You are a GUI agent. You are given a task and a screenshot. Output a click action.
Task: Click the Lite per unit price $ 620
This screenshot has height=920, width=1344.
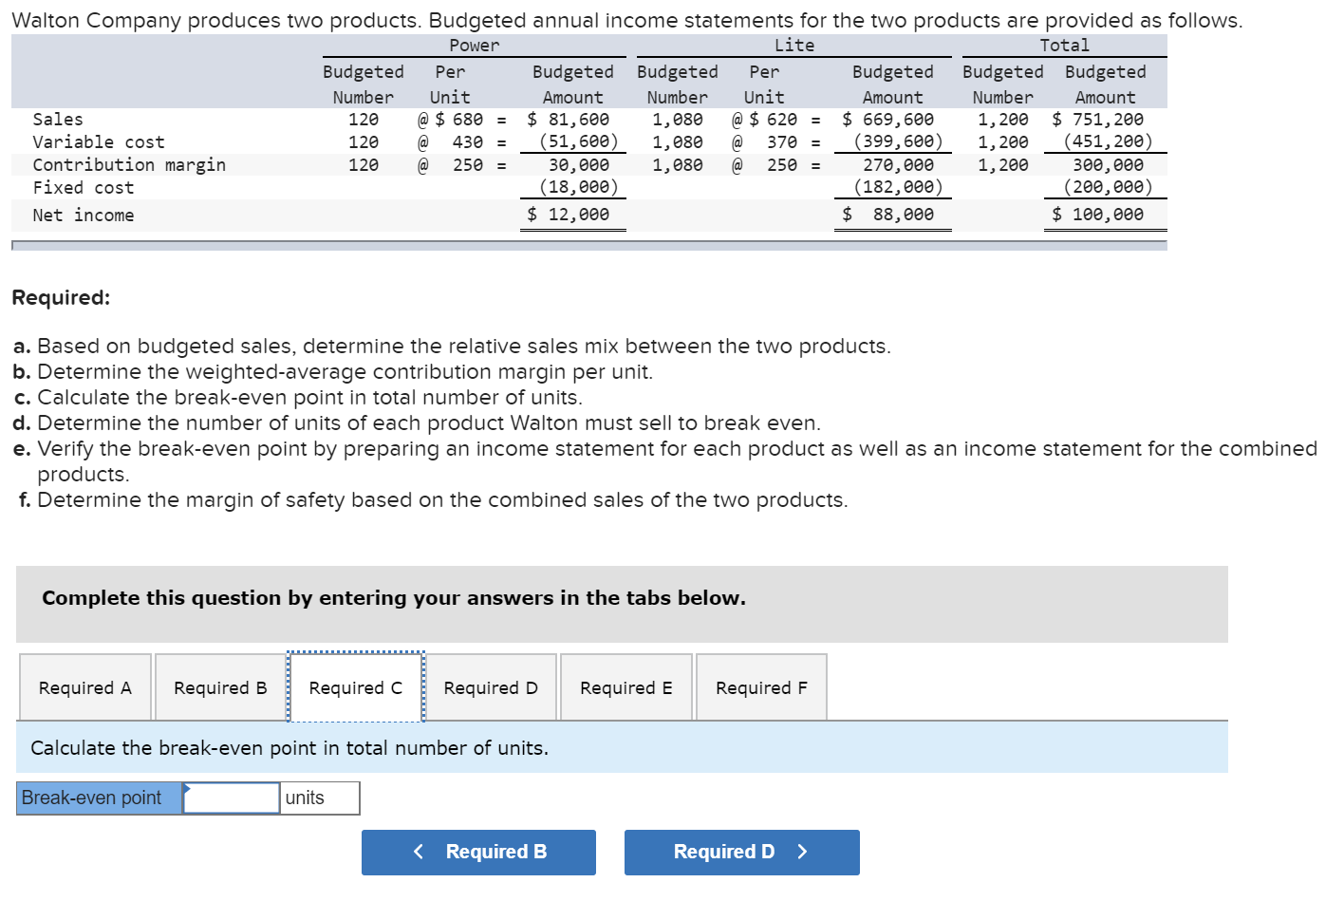coord(774,120)
